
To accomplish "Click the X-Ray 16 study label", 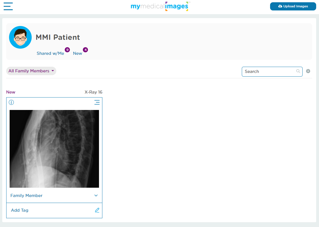I will click(x=93, y=92).
